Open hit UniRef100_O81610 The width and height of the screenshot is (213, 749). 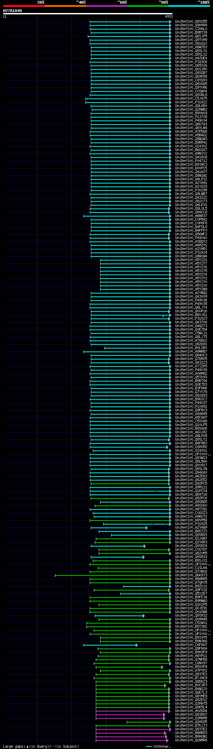coord(191,43)
